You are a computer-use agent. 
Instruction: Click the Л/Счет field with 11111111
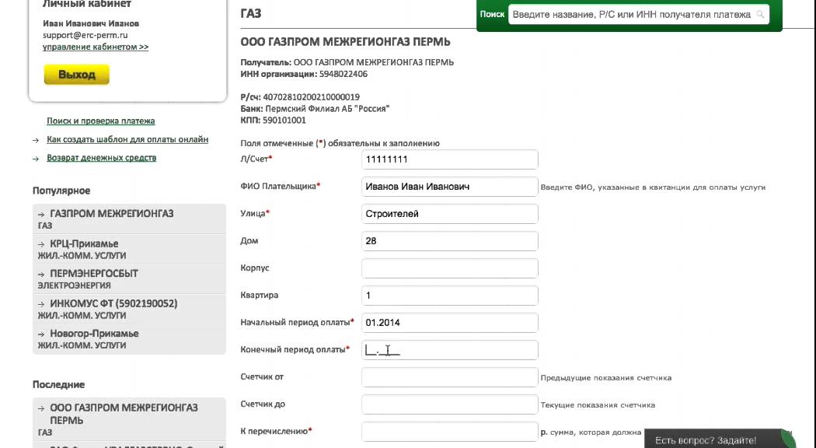[450, 159]
